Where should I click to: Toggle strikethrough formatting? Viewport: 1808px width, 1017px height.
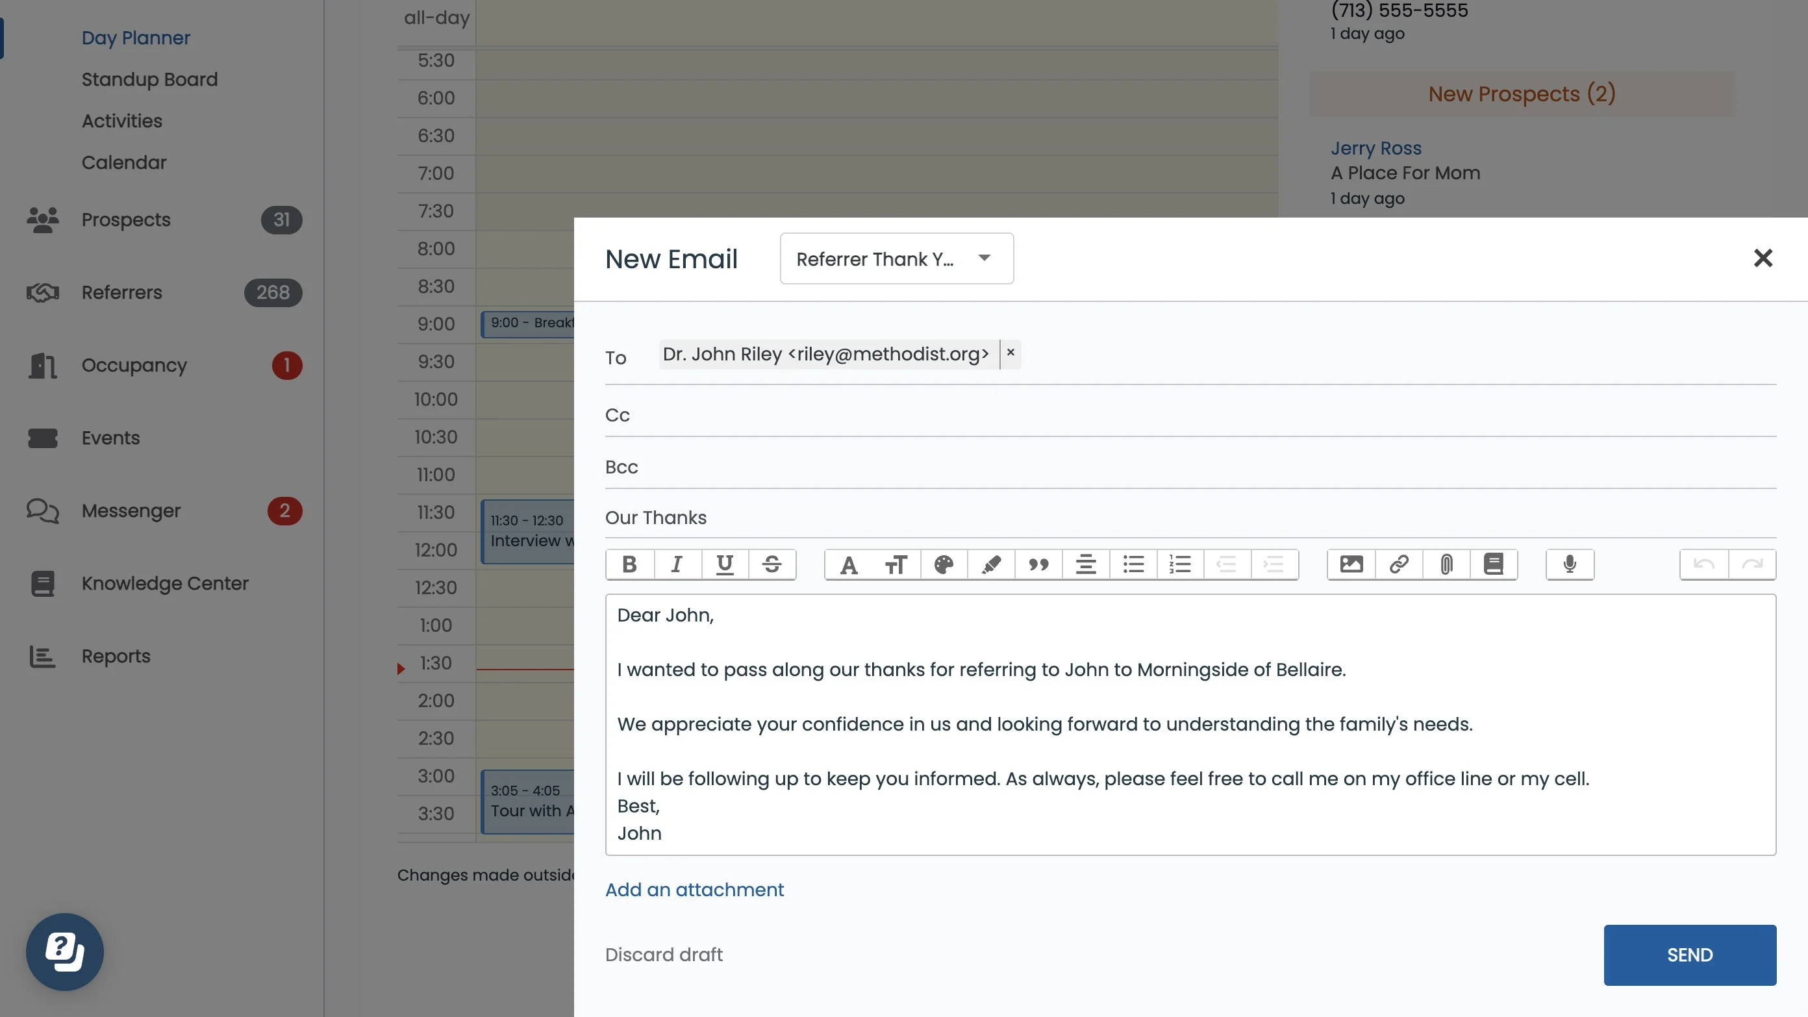772,564
